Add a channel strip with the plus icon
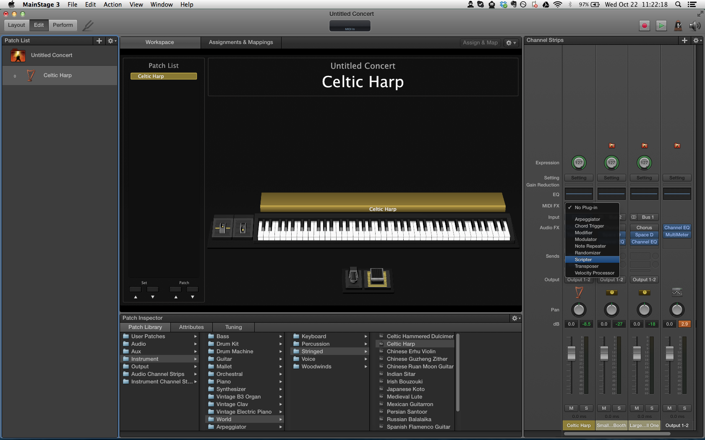705x440 pixels. click(x=684, y=40)
